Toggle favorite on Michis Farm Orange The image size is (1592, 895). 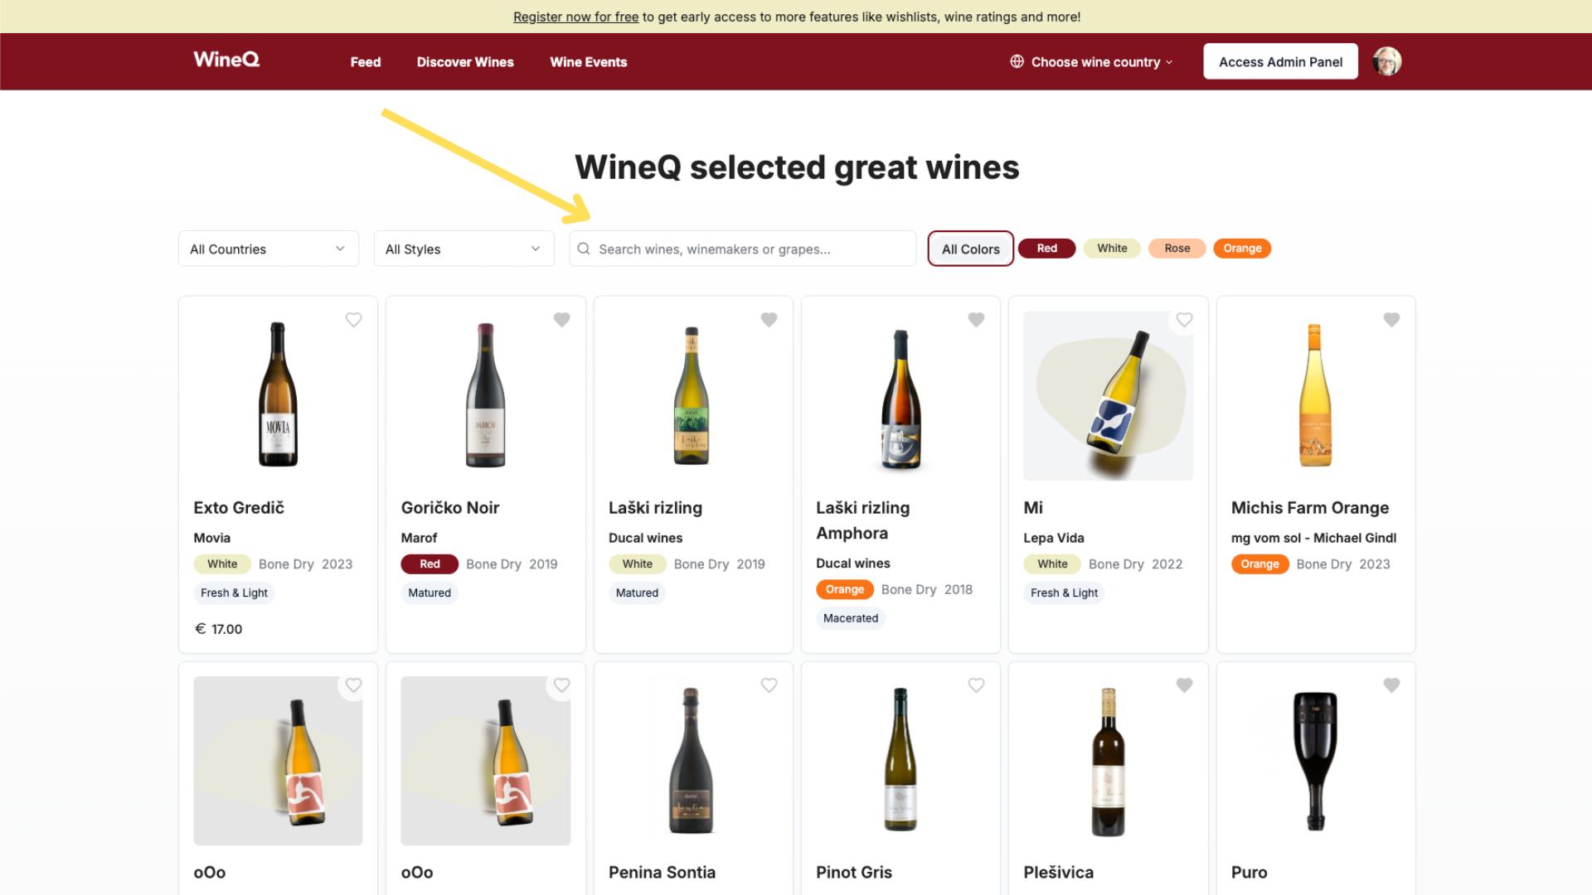click(x=1391, y=320)
